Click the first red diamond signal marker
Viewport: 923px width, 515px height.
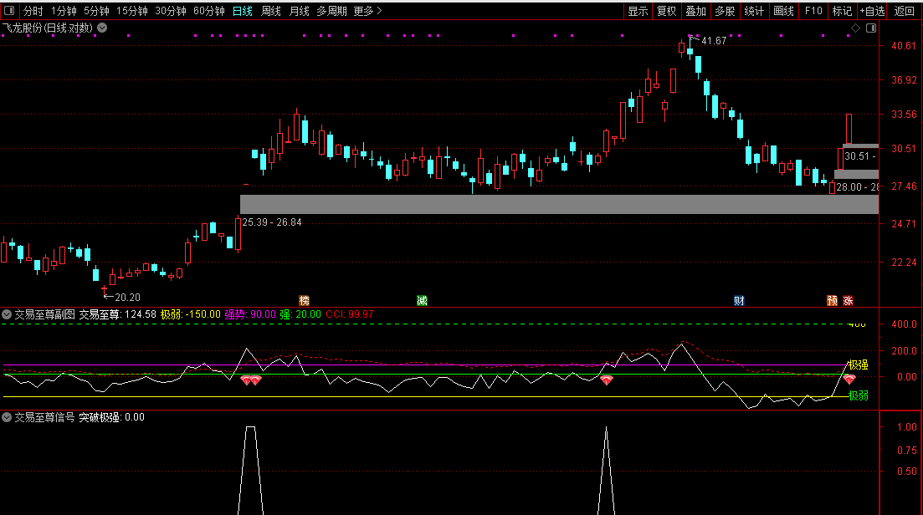pos(246,380)
